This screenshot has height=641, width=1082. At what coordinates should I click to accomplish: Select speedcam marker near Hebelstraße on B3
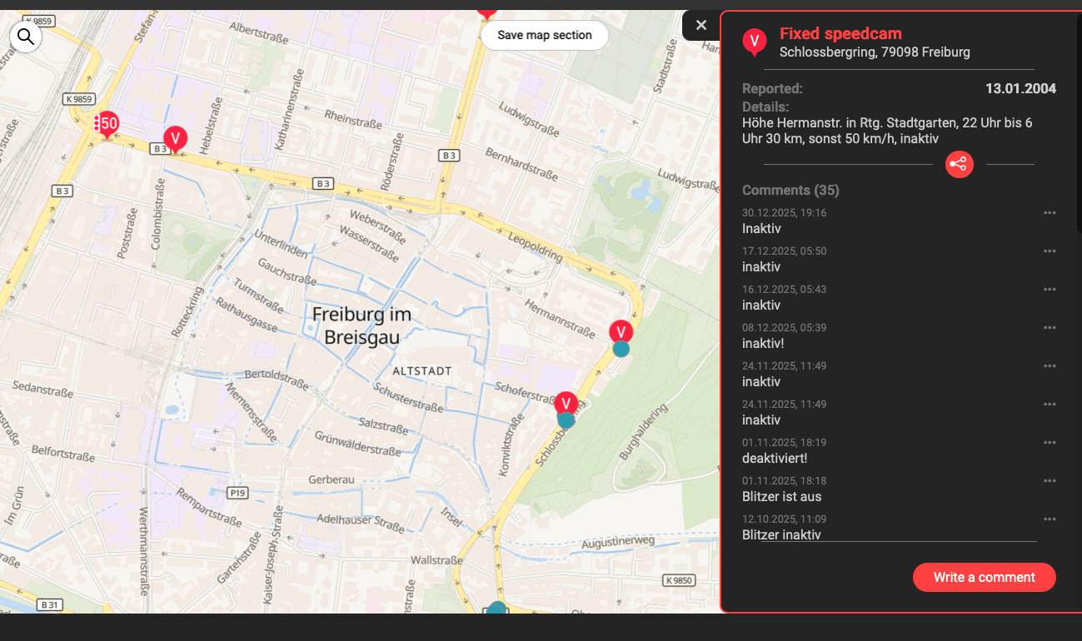(x=175, y=137)
